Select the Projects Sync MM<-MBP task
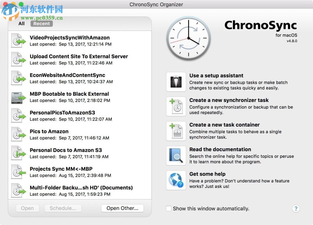 click(x=61, y=169)
